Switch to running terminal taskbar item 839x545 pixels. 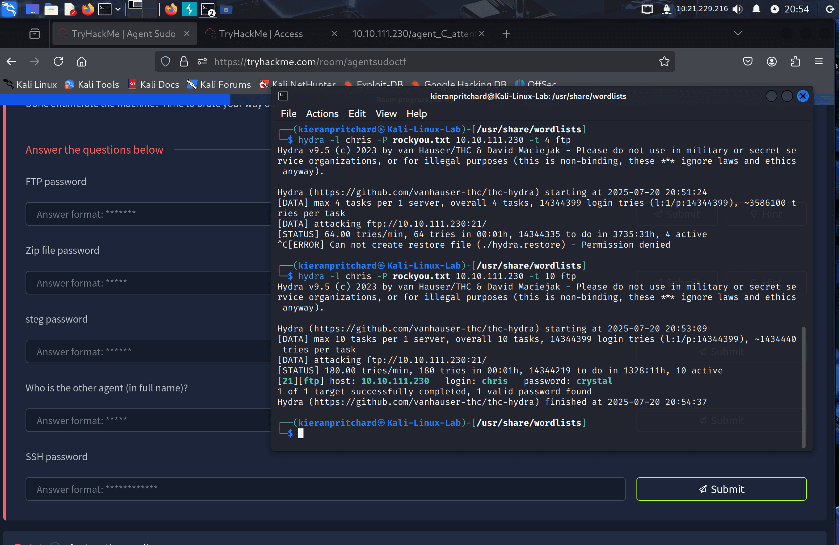[208, 9]
